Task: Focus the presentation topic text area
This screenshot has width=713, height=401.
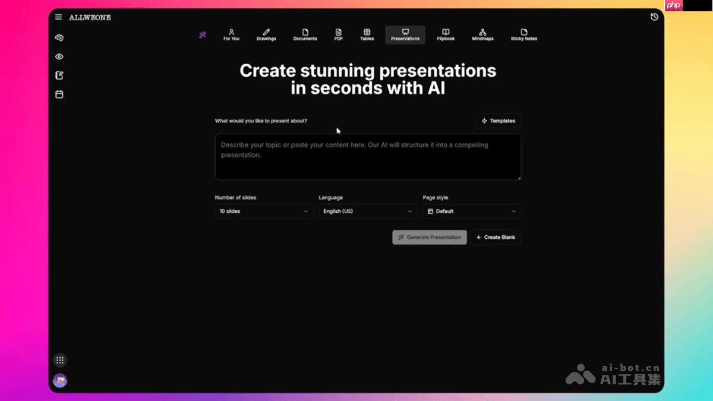Action: pos(368,157)
